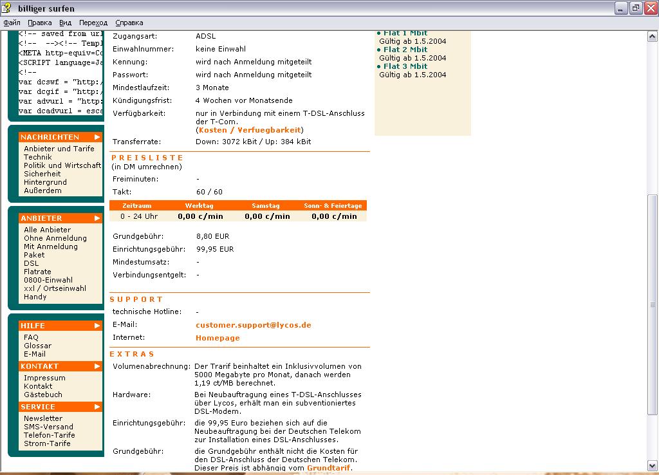The height and width of the screenshot is (475, 659).
Task: Open the Hintergrund link
Action: coord(45,182)
